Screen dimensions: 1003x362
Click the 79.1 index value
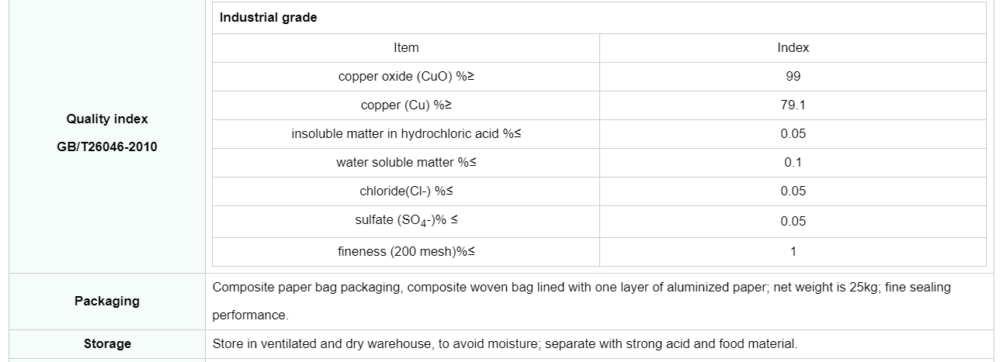[793, 105]
